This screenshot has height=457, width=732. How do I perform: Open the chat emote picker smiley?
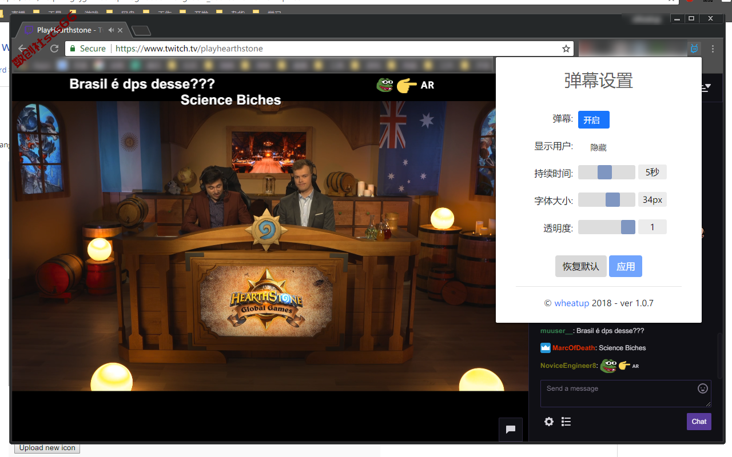[703, 388]
